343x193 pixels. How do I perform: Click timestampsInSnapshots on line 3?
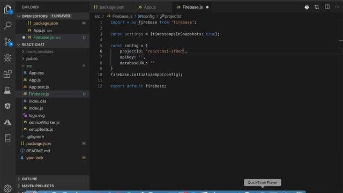176,34
